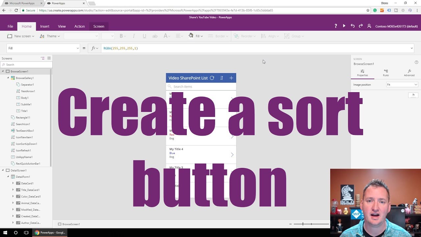The width and height of the screenshot is (421, 237).
Task: Open Cortana search circle on taskbar
Action: (16, 233)
